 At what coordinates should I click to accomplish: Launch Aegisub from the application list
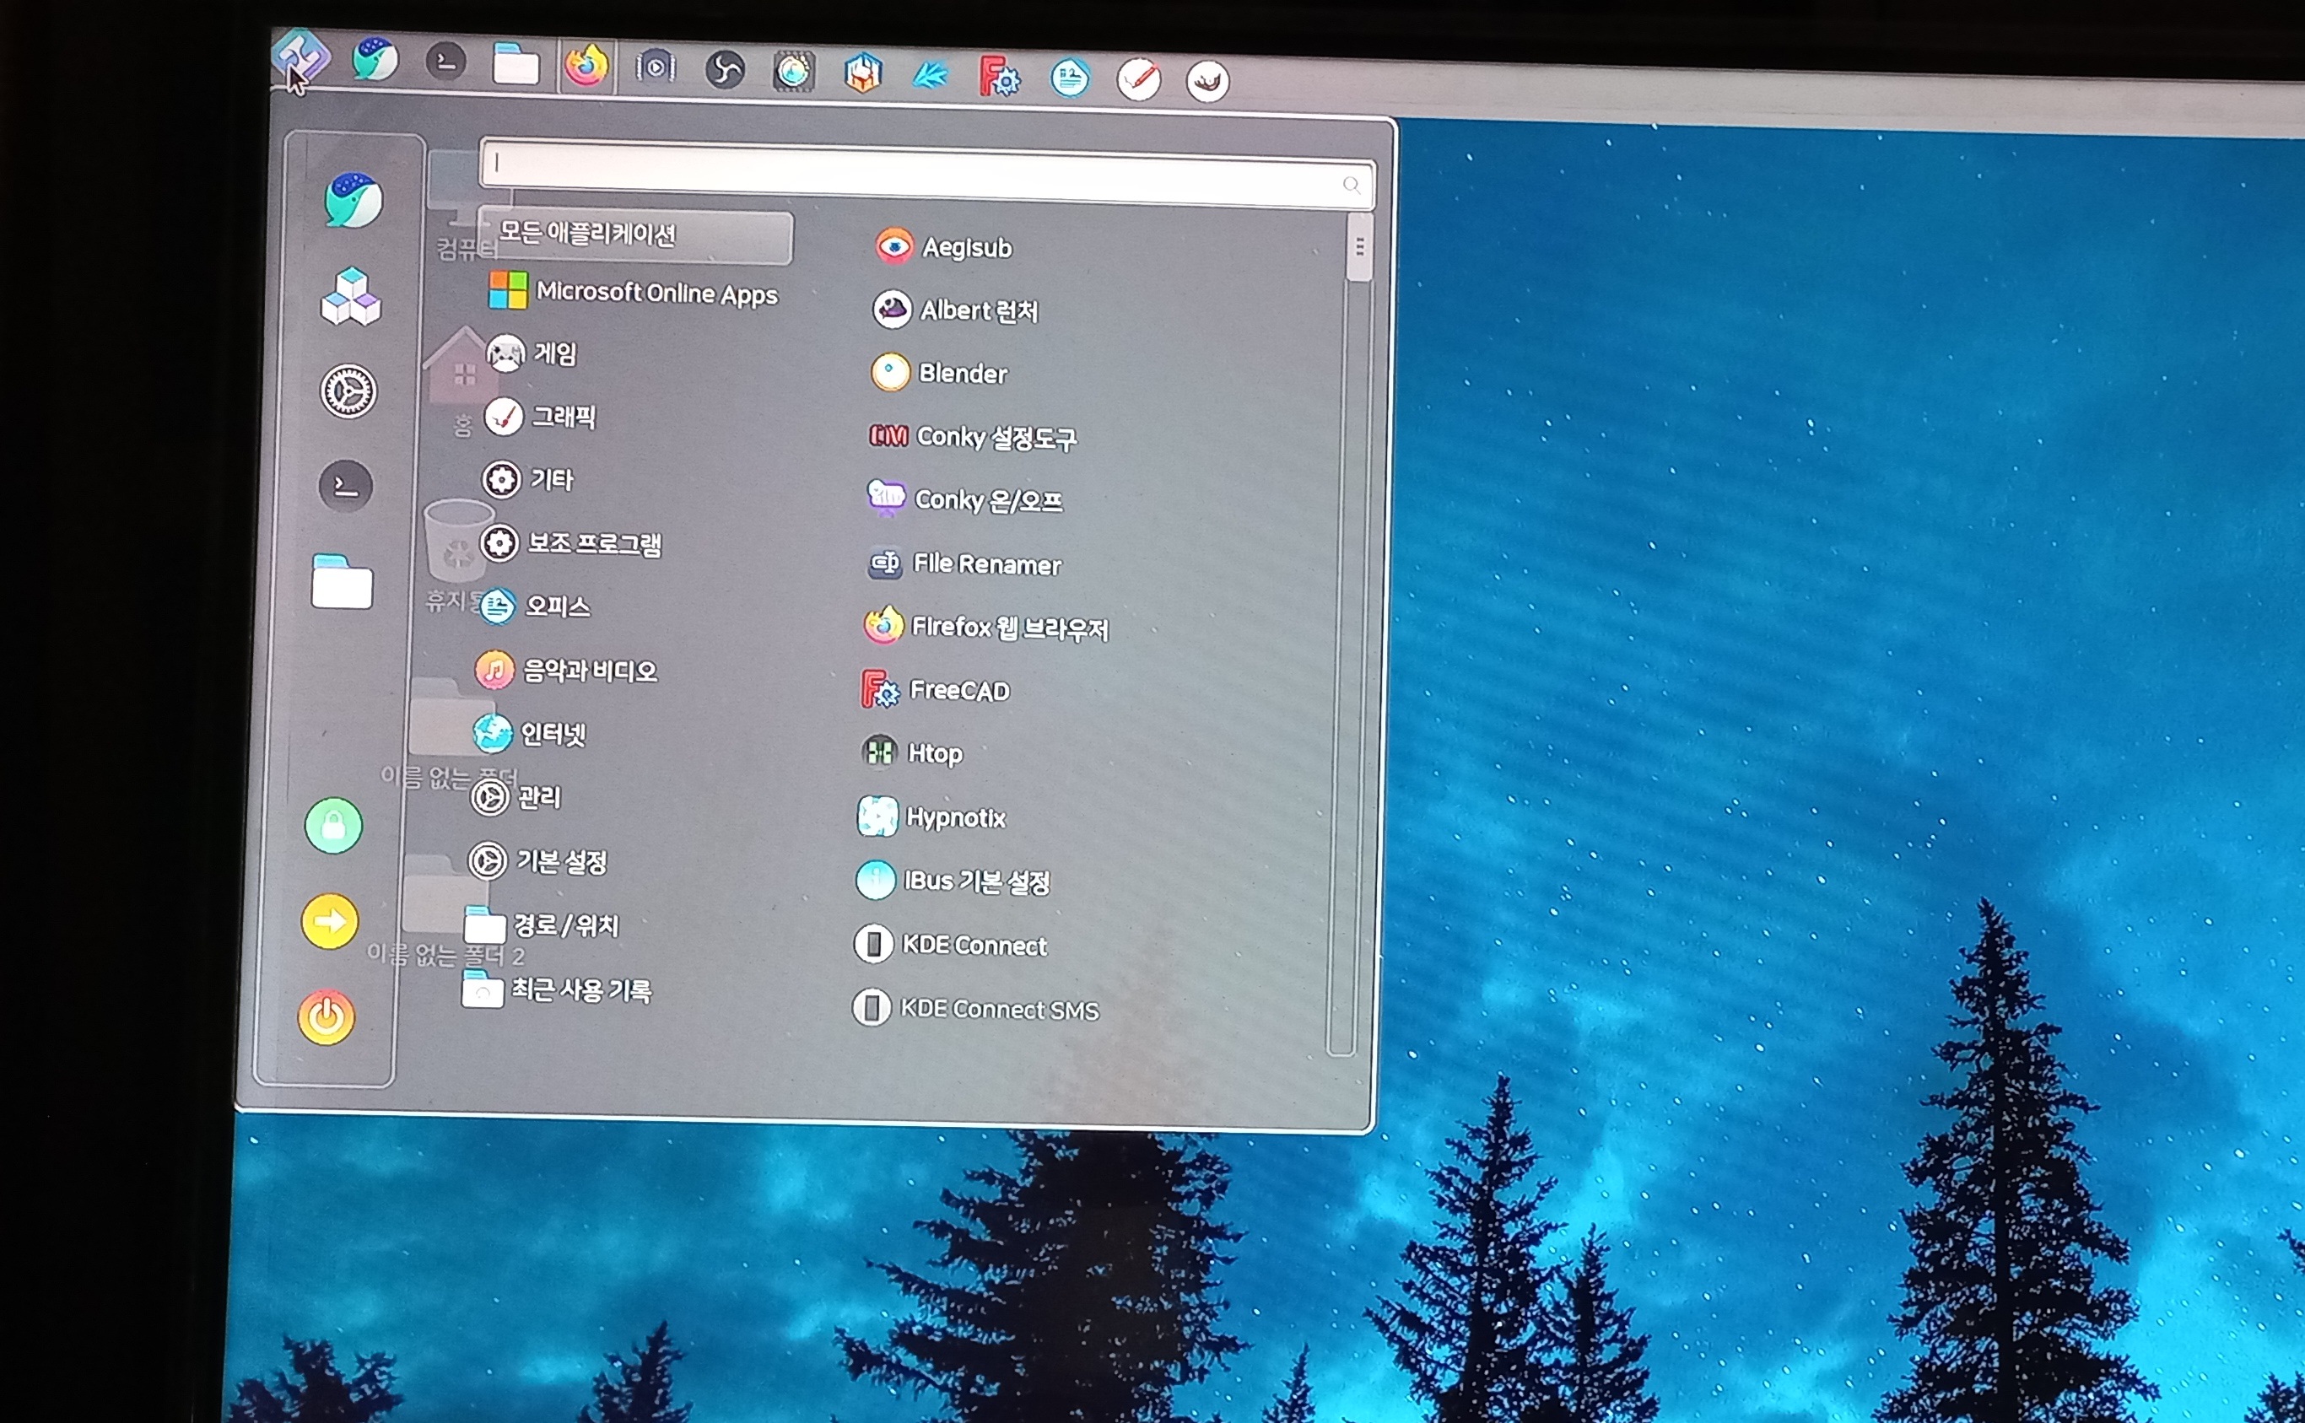[x=944, y=246]
